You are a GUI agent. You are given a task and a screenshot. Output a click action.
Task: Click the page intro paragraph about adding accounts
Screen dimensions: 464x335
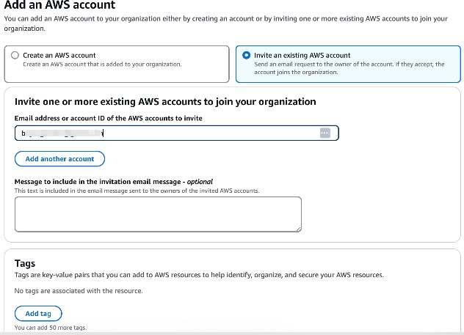tap(226, 23)
